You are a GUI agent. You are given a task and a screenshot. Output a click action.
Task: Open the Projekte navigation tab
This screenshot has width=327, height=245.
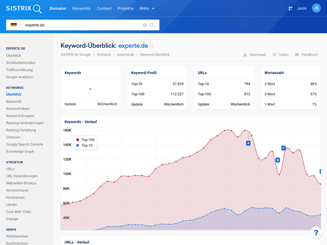[x=125, y=9]
